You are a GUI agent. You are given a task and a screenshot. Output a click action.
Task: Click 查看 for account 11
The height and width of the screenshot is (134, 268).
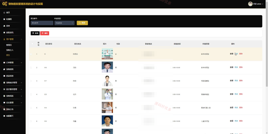coord(231,54)
